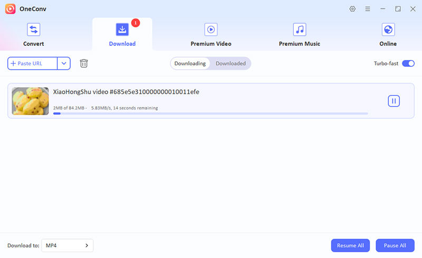Expand the Paste URL dropdown arrow
This screenshot has width=422, height=258.
pyautogui.click(x=64, y=63)
